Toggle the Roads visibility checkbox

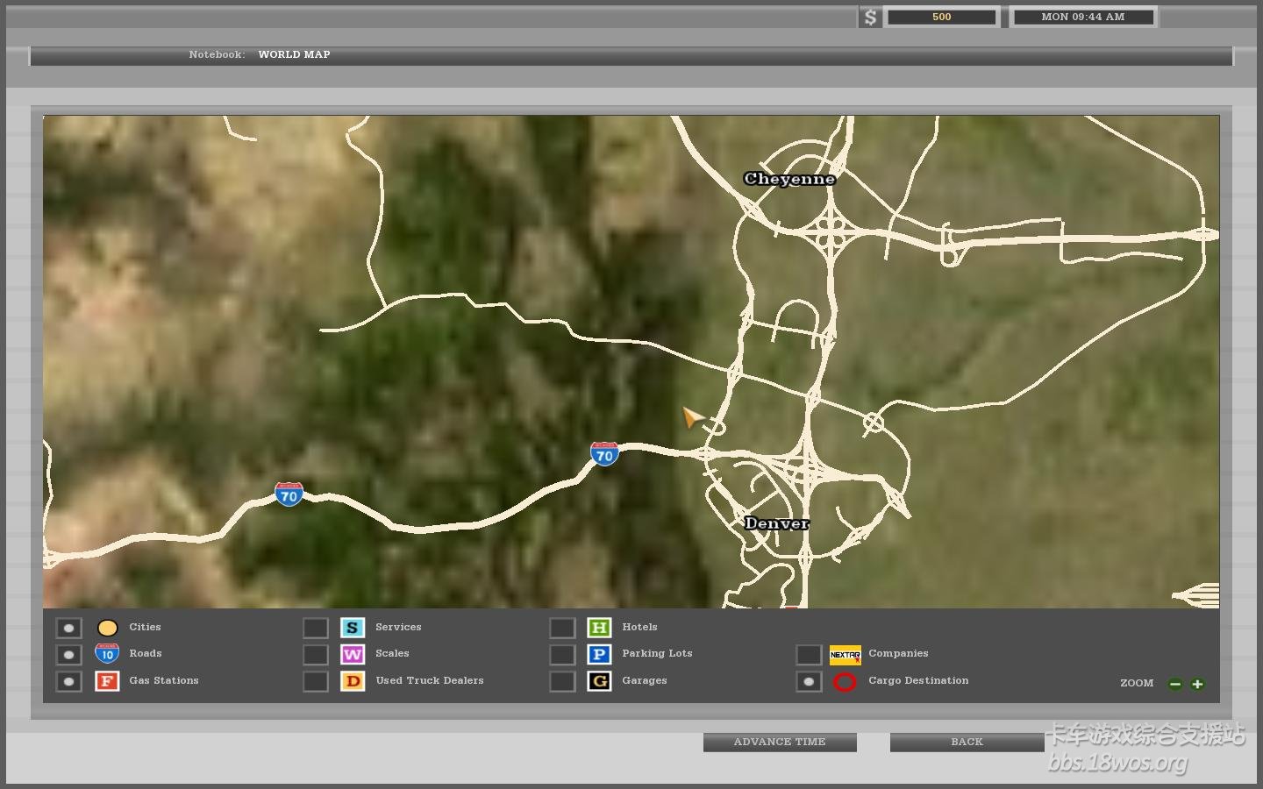click(x=68, y=655)
